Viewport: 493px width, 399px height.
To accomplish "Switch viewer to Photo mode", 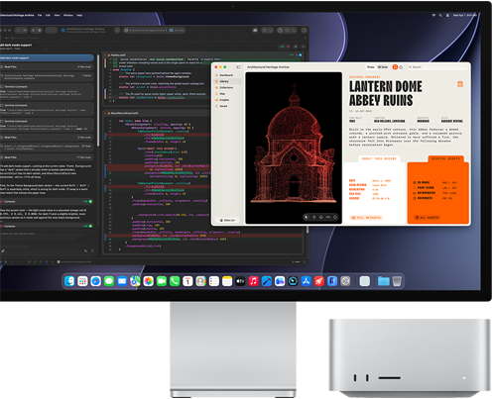I will click(x=371, y=67).
